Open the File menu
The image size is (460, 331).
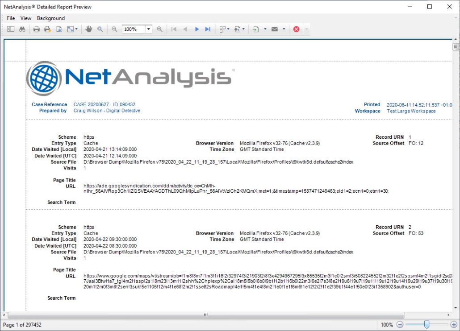coord(10,18)
